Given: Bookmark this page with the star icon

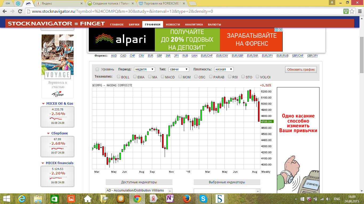Looking at the screenshot, I should click(x=352, y=11).
